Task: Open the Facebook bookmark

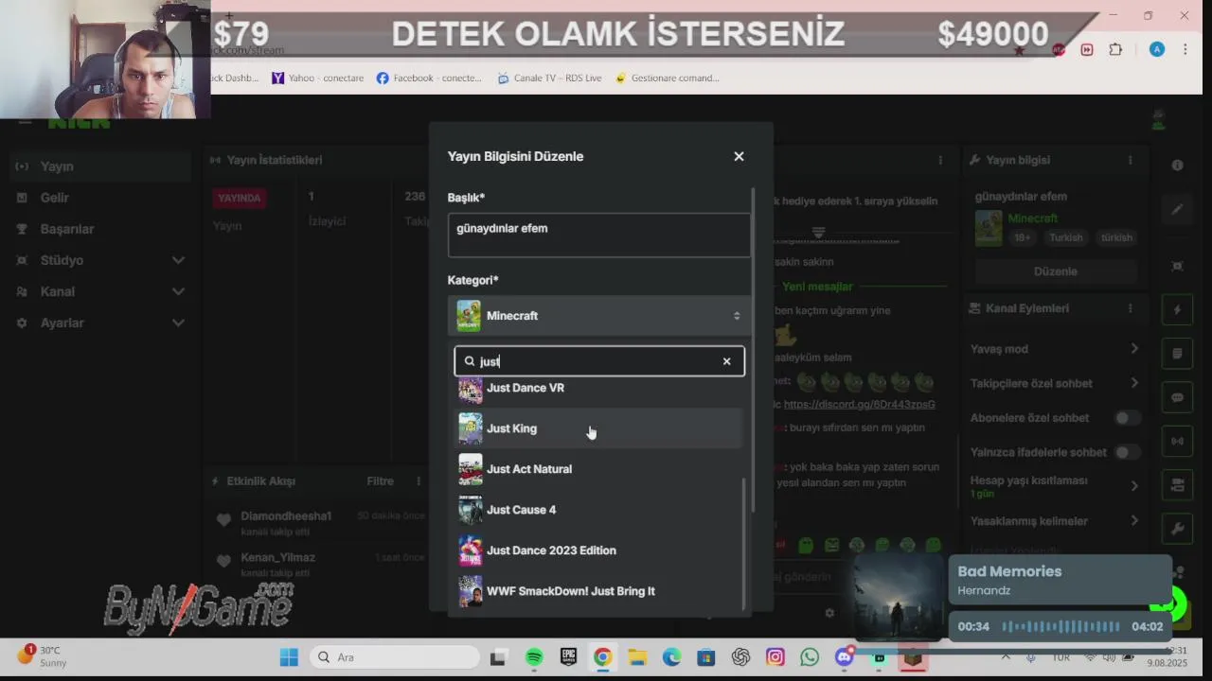Action: pyautogui.click(x=429, y=78)
